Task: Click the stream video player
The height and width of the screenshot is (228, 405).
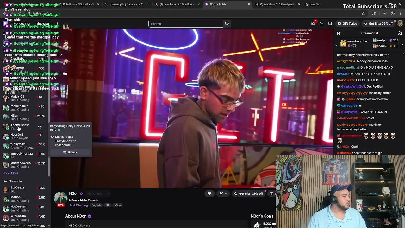Action: coord(191,109)
